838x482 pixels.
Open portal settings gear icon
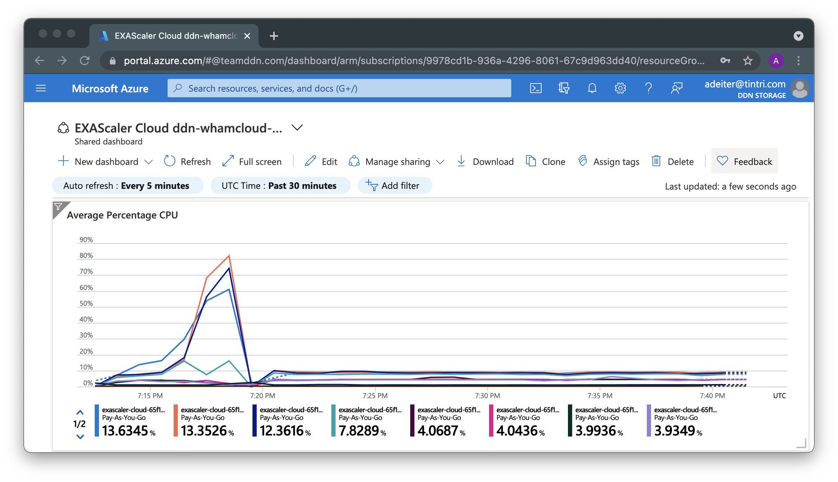tap(620, 88)
